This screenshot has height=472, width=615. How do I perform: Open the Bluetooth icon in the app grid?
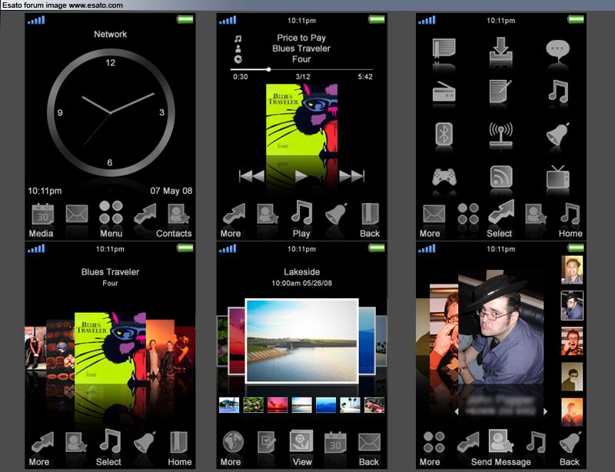tap(444, 135)
